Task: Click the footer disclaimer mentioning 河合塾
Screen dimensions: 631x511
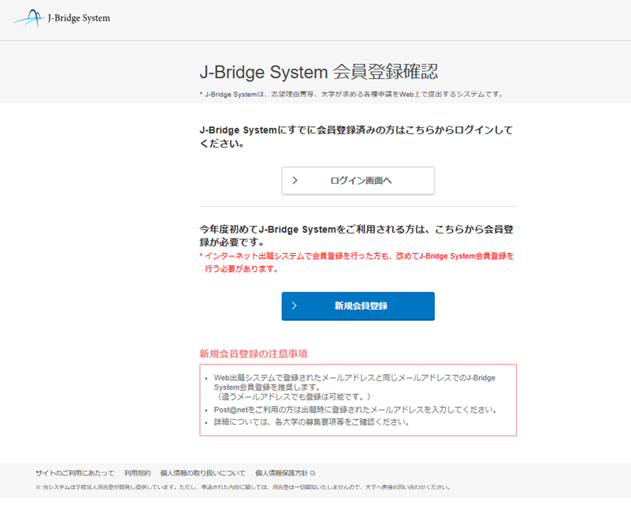Action: coord(242,487)
